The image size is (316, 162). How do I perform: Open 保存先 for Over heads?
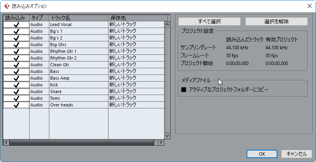click(136, 105)
